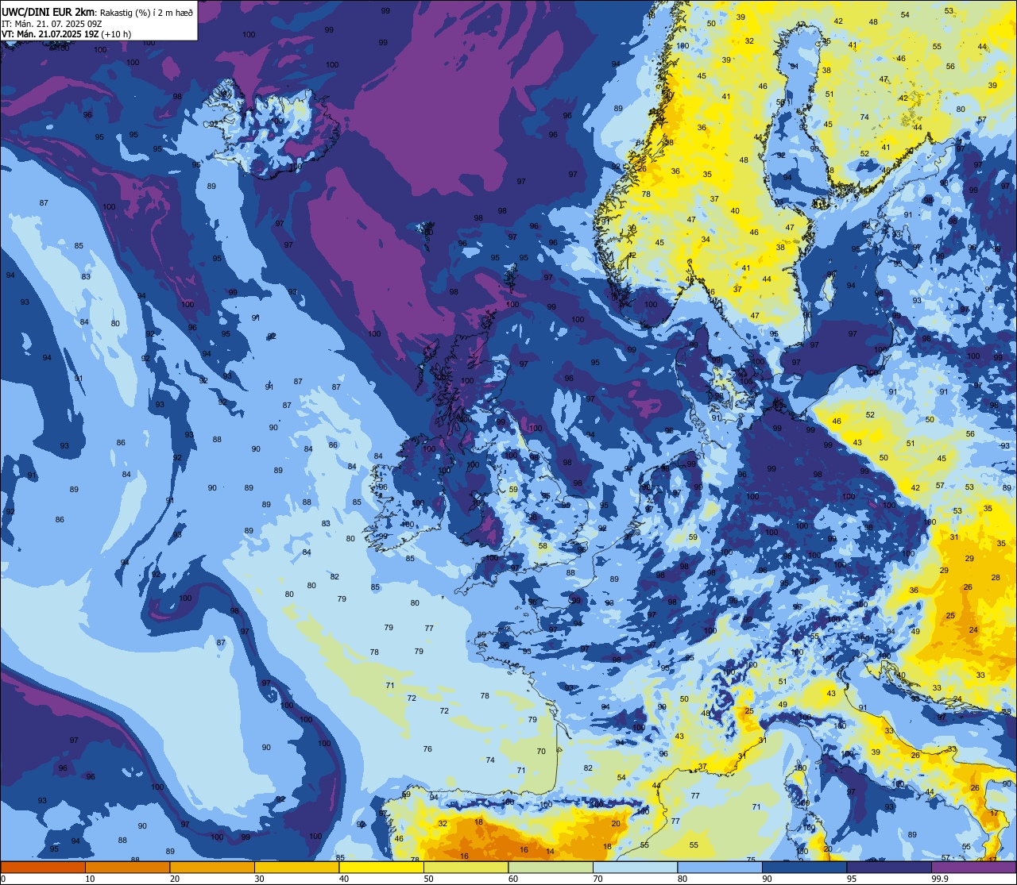Click the 'IT: Mán. 21. 07. 2025 09Z' line
The width and height of the screenshot is (1017, 885).
(52, 23)
